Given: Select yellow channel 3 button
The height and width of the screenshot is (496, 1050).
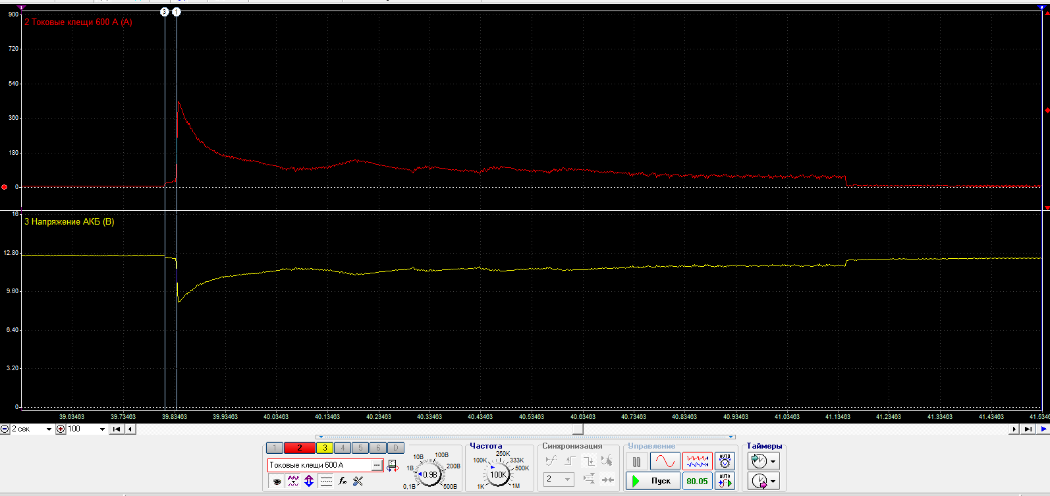Looking at the screenshot, I should (x=325, y=448).
